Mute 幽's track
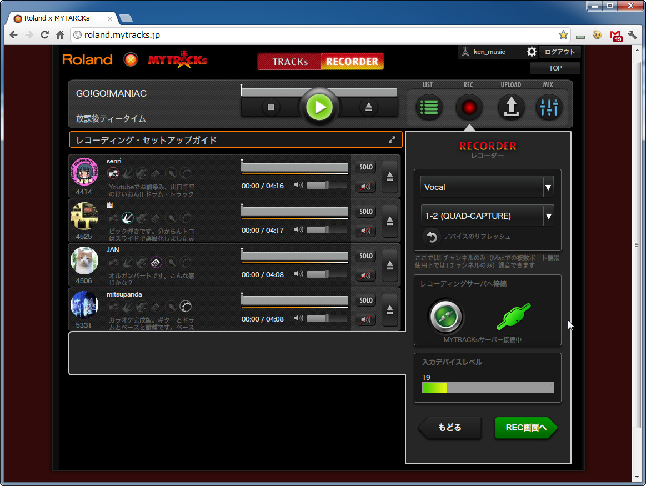 366,231
